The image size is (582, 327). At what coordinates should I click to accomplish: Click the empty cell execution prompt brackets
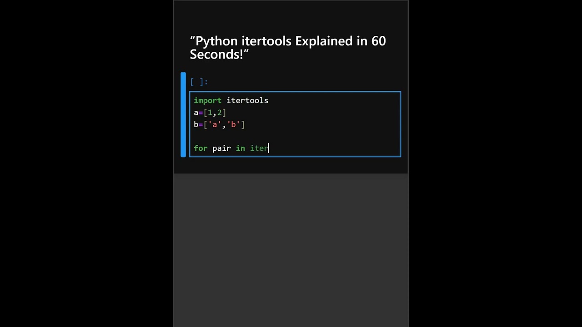pyautogui.click(x=199, y=82)
